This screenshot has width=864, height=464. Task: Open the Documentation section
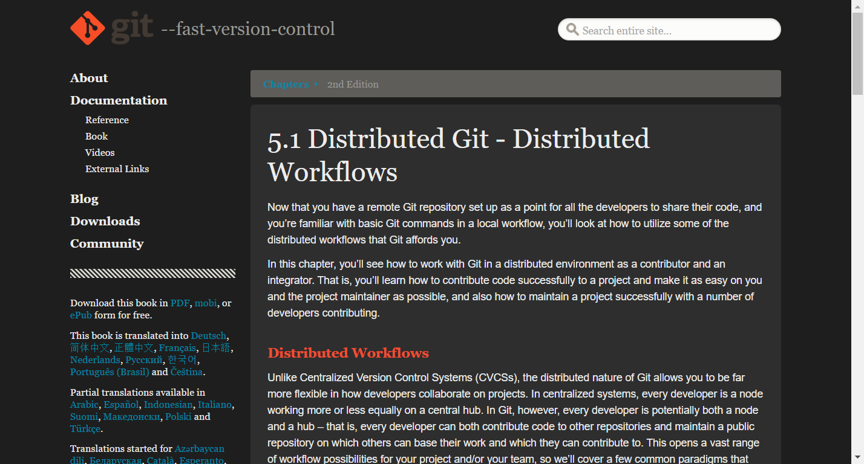pyautogui.click(x=119, y=100)
